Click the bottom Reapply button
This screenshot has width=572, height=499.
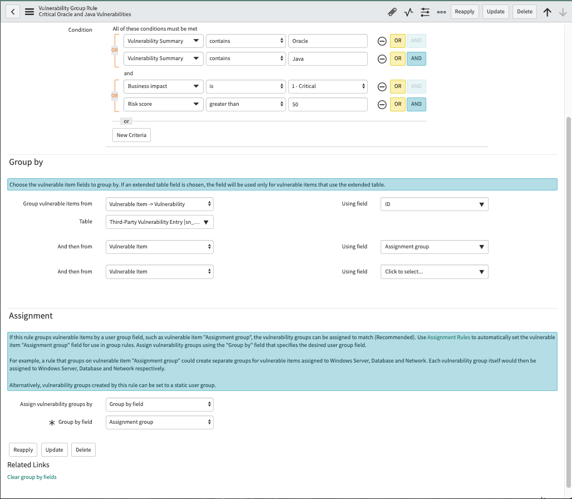[23, 450]
